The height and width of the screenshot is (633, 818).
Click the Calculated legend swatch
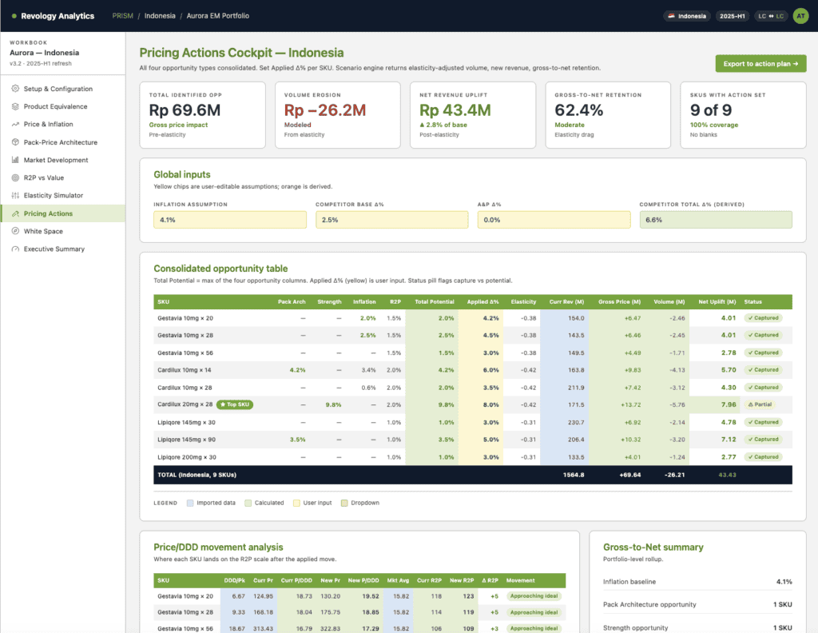coord(248,503)
